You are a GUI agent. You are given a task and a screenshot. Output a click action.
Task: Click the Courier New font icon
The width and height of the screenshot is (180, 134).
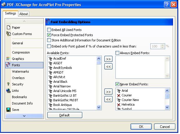119,100
